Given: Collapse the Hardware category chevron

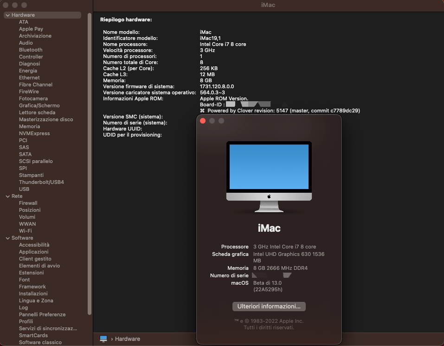Looking at the screenshot, I should coord(7,15).
